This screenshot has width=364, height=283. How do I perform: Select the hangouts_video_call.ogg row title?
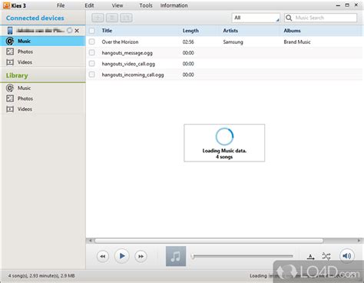(x=128, y=64)
